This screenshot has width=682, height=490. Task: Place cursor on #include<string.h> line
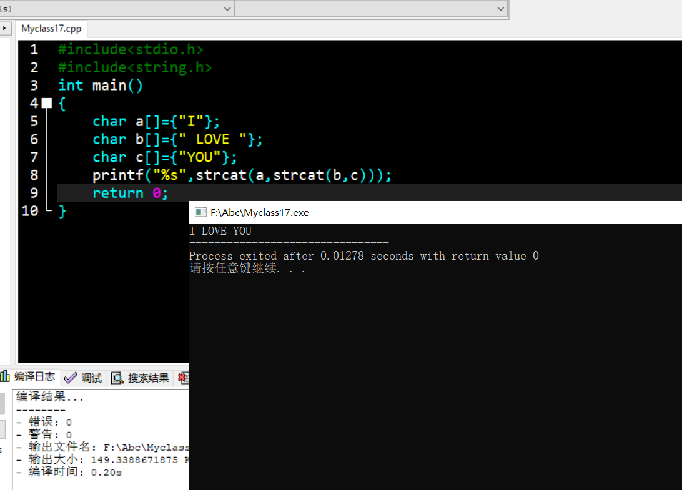[135, 67]
